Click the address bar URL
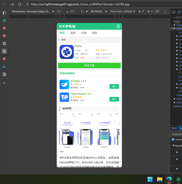Screen dimensions: 182x184 (80, 4)
